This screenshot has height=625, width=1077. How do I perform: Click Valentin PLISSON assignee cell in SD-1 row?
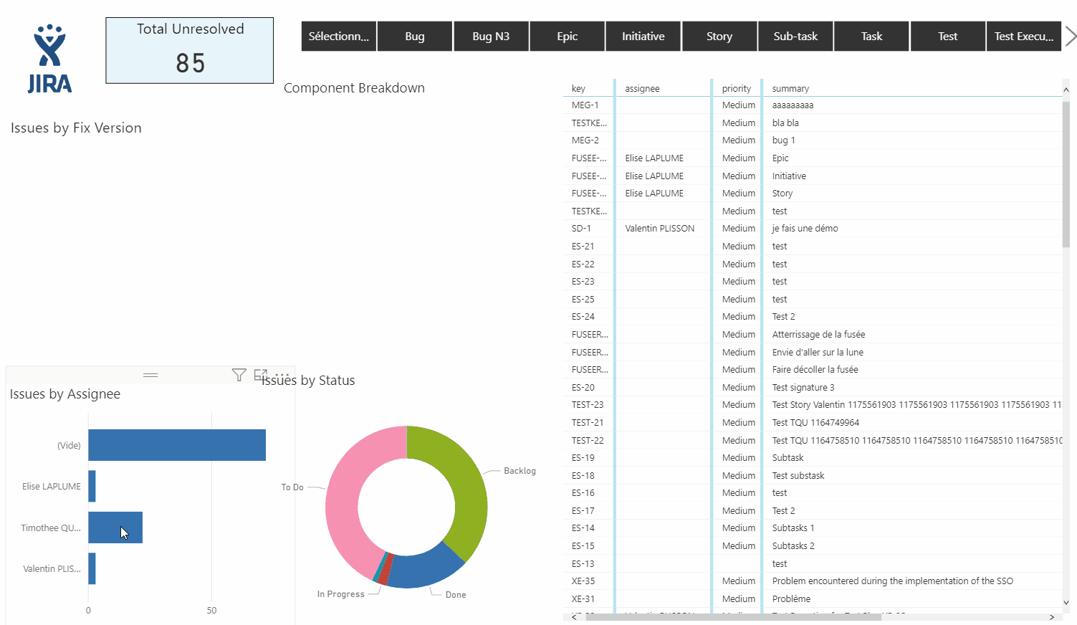pos(660,229)
